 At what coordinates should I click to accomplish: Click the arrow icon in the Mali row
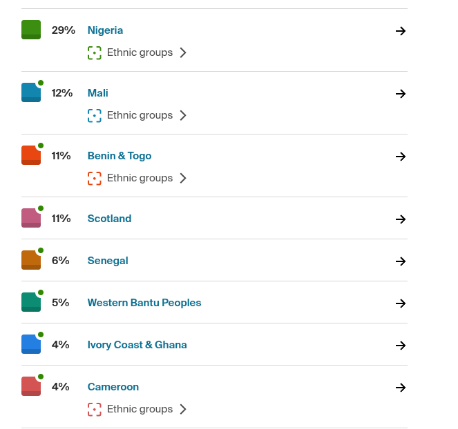(x=401, y=94)
